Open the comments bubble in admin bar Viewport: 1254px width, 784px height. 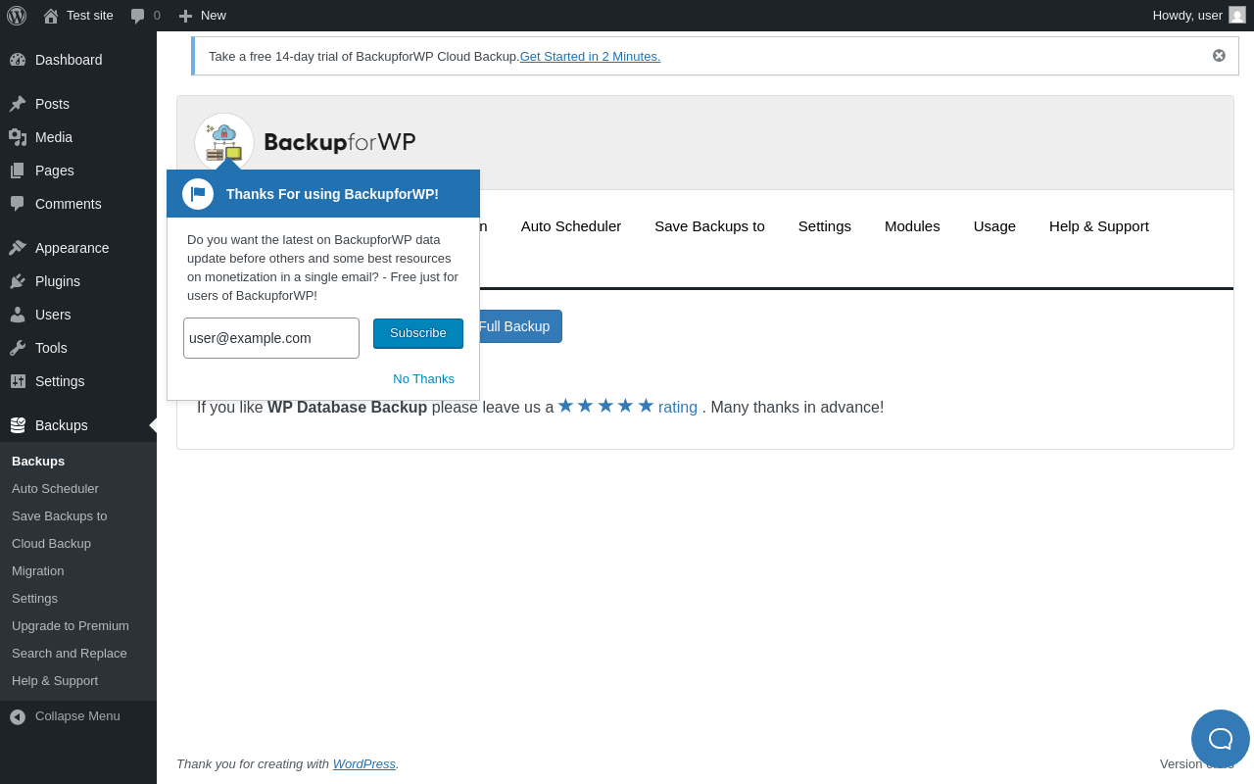tap(138, 16)
